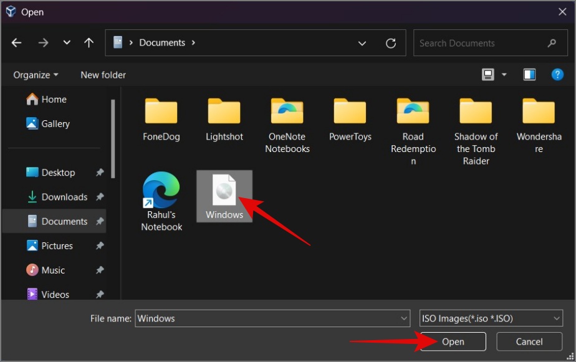
Task: Select the Wondershare folder
Action: pos(539,126)
